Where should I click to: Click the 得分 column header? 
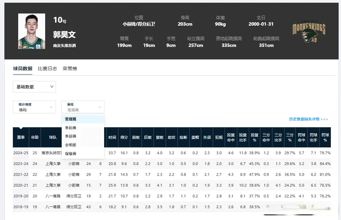tap(124, 137)
